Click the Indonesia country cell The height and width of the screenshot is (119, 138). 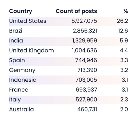23,80
